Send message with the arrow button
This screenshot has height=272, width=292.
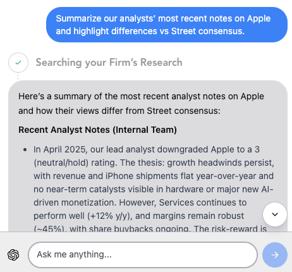point(275,255)
